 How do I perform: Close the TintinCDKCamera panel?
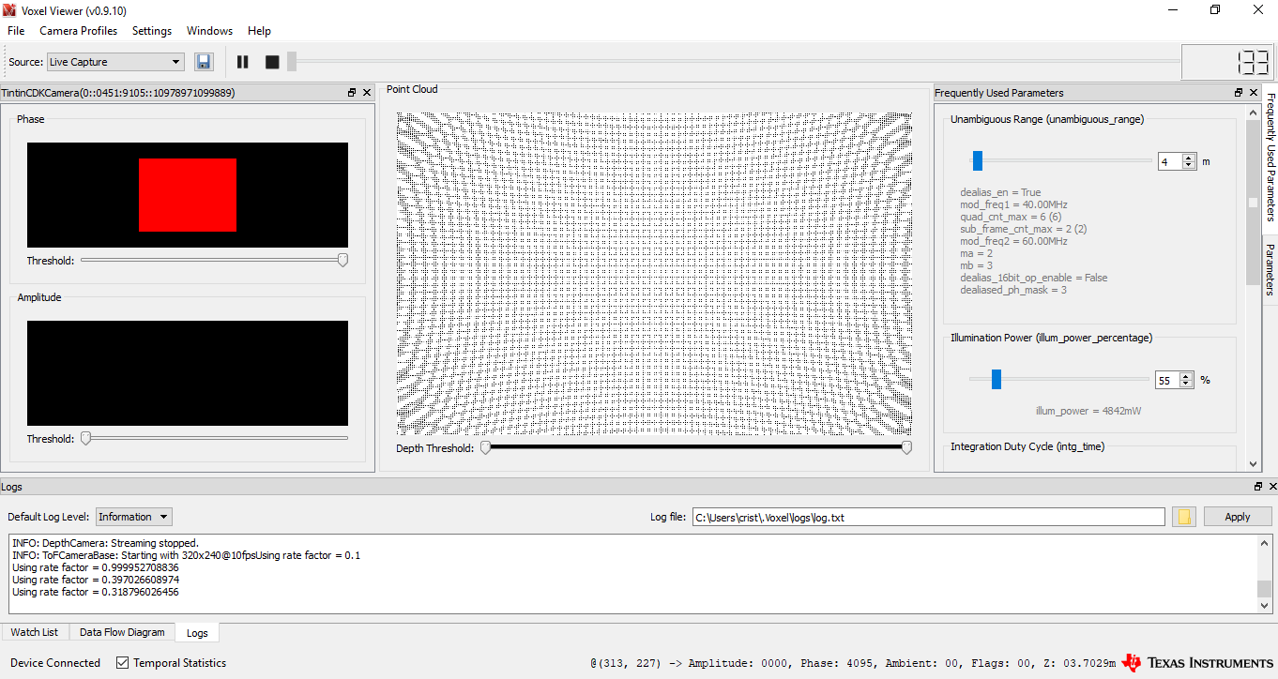(x=367, y=93)
